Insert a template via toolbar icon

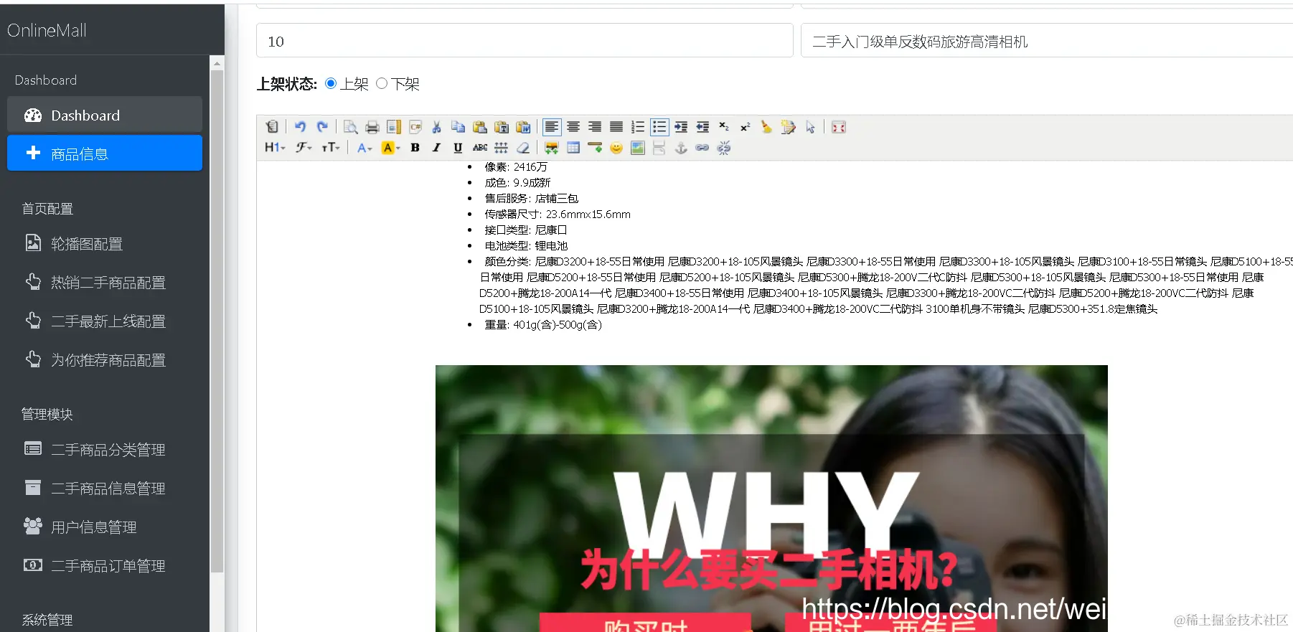point(393,127)
